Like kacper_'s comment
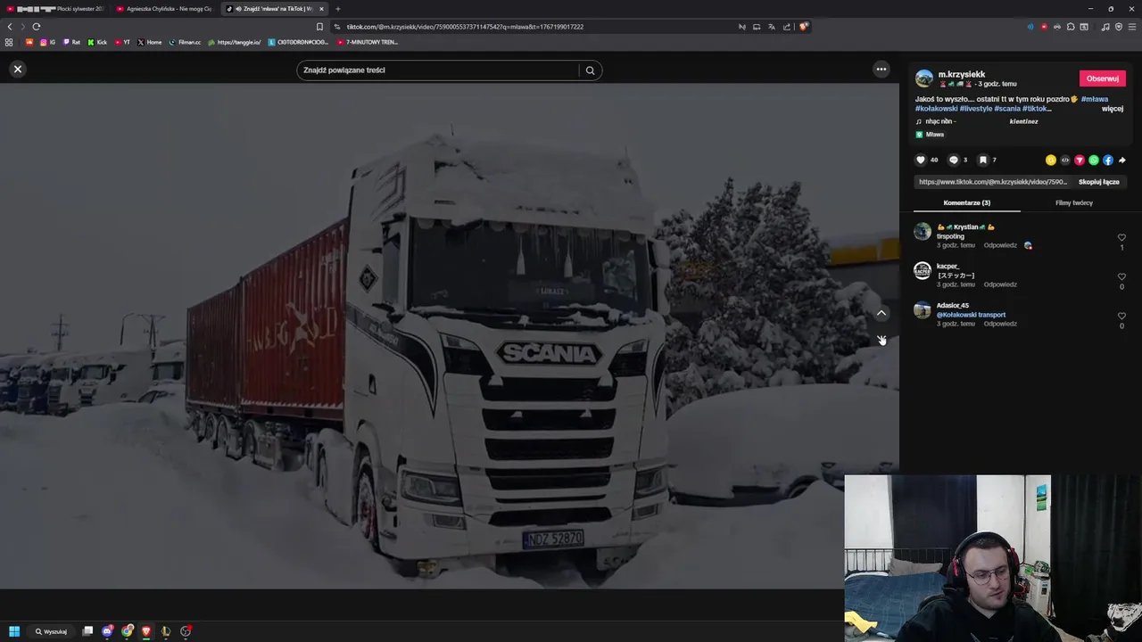 (1121, 277)
